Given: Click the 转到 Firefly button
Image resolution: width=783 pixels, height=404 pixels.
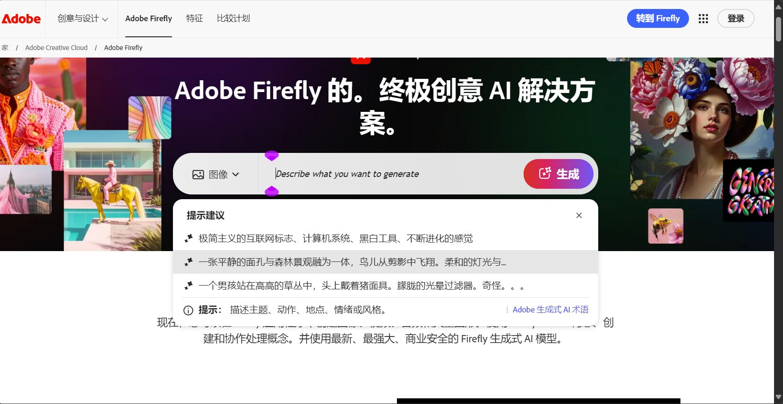Looking at the screenshot, I should pyautogui.click(x=658, y=18).
